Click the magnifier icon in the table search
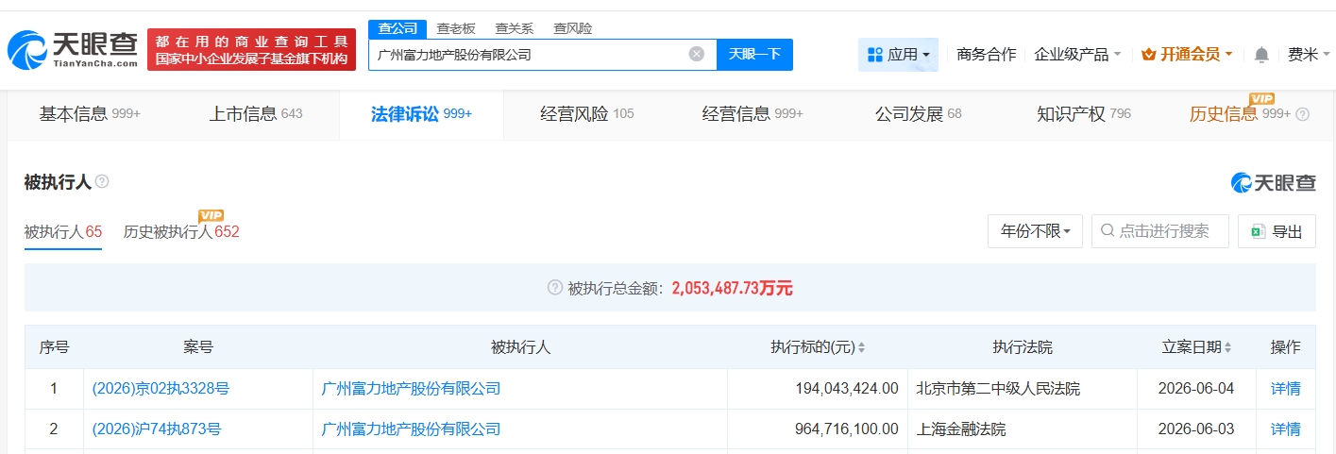The width and height of the screenshot is (1336, 454). click(x=1107, y=231)
